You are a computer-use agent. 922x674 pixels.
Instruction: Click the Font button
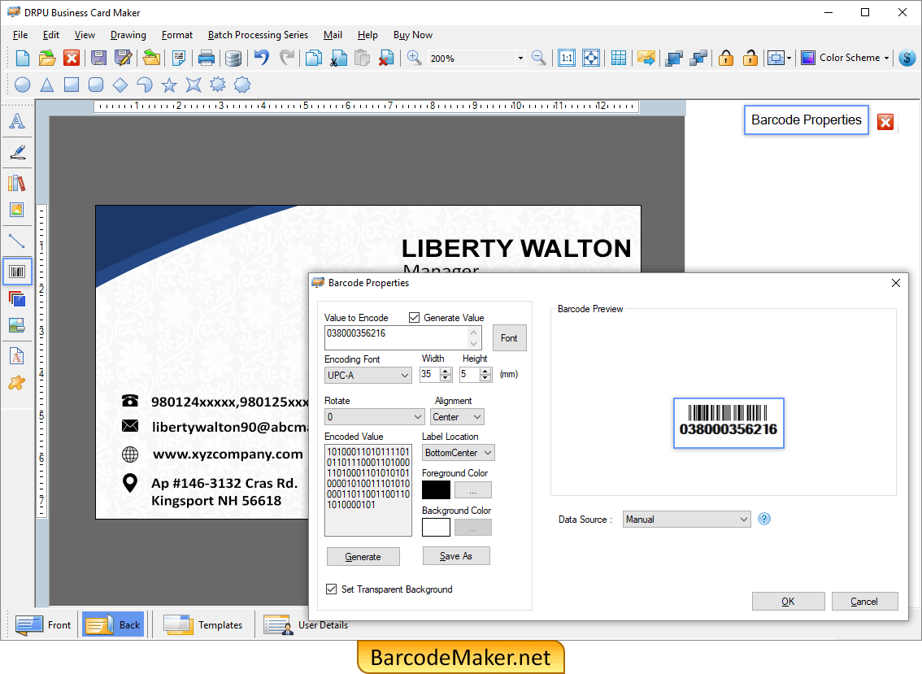[509, 338]
